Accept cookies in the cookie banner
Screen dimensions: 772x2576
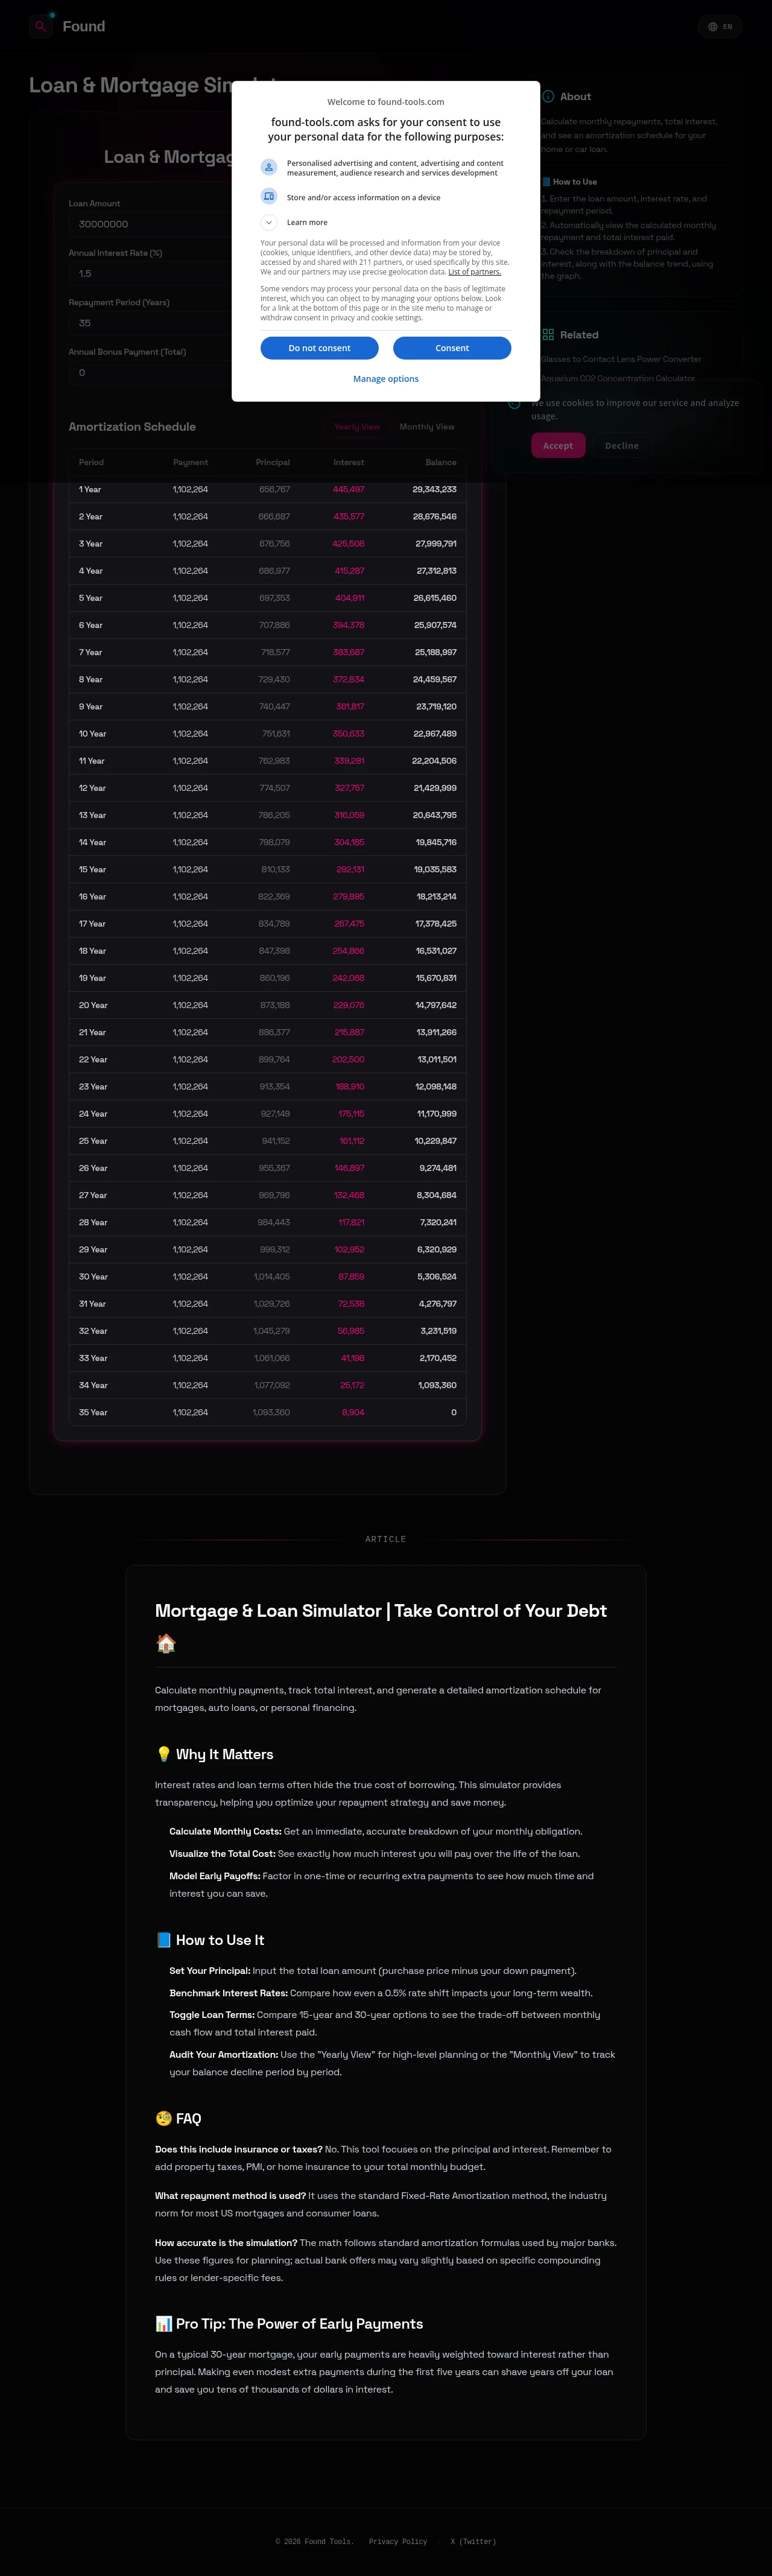click(x=558, y=446)
